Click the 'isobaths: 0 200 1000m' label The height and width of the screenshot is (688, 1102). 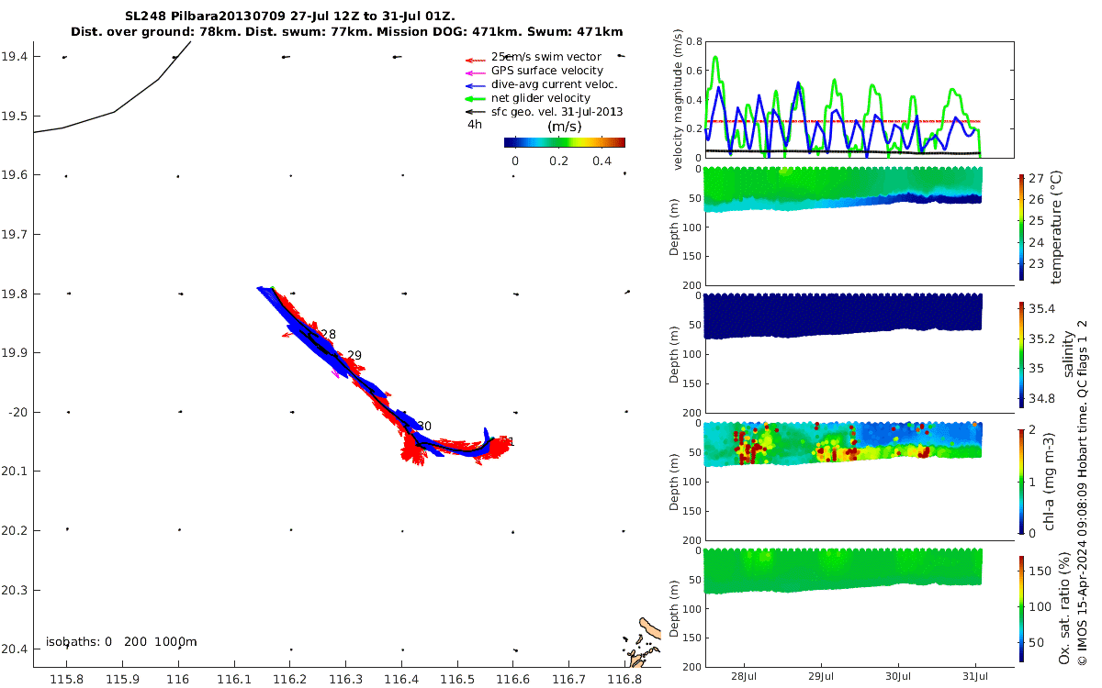(x=121, y=641)
